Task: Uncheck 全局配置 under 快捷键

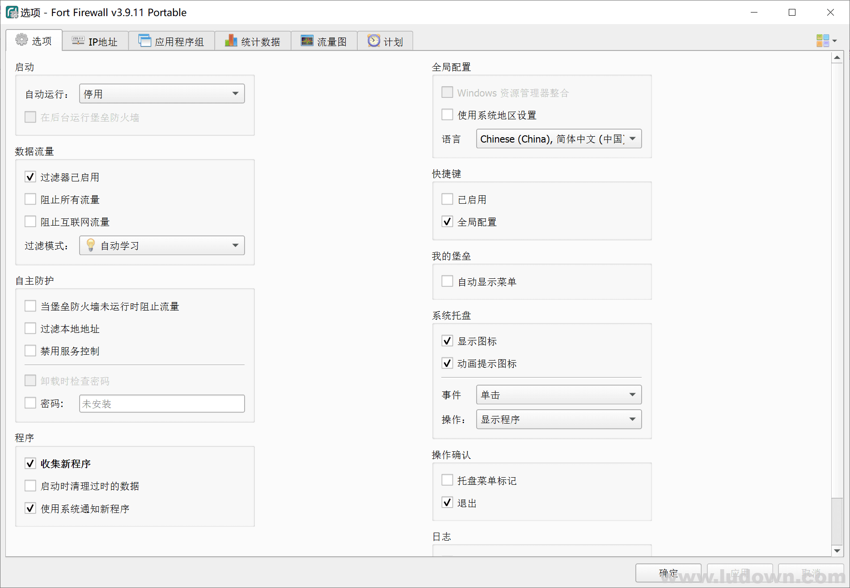Action: (x=447, y=222)
